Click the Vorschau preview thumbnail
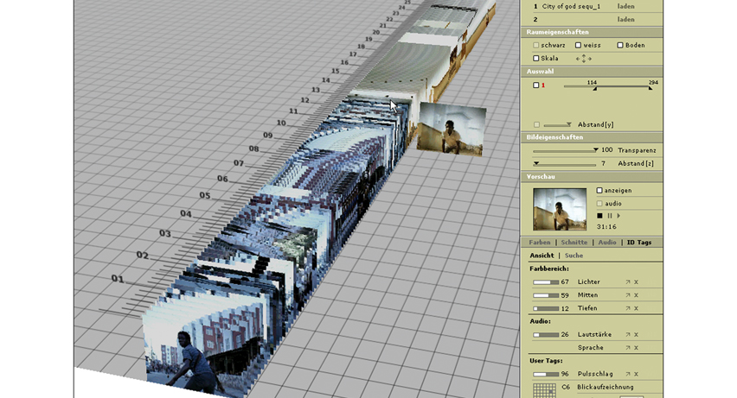737x398 pixels. click(560, 209)
